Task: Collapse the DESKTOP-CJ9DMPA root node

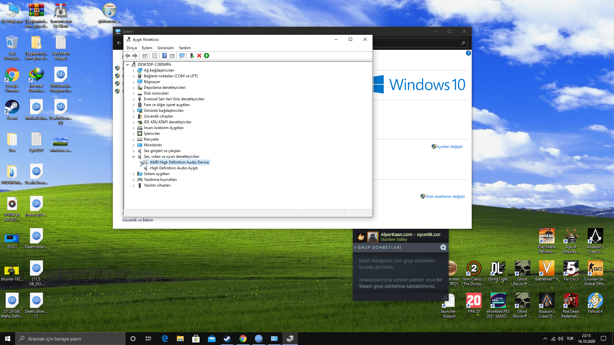Action: [x=128, y=65]
